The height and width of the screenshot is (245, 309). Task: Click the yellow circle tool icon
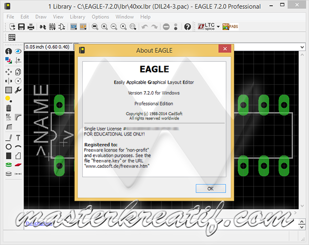[8, 99]
